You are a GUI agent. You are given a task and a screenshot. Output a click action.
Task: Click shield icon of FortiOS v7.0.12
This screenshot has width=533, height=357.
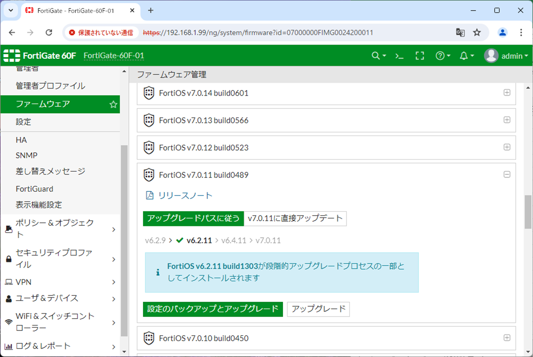149,148
